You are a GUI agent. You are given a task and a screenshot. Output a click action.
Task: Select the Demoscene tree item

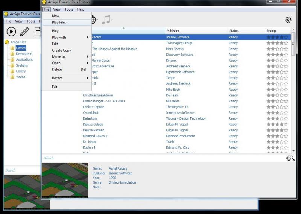pos(24,54)
